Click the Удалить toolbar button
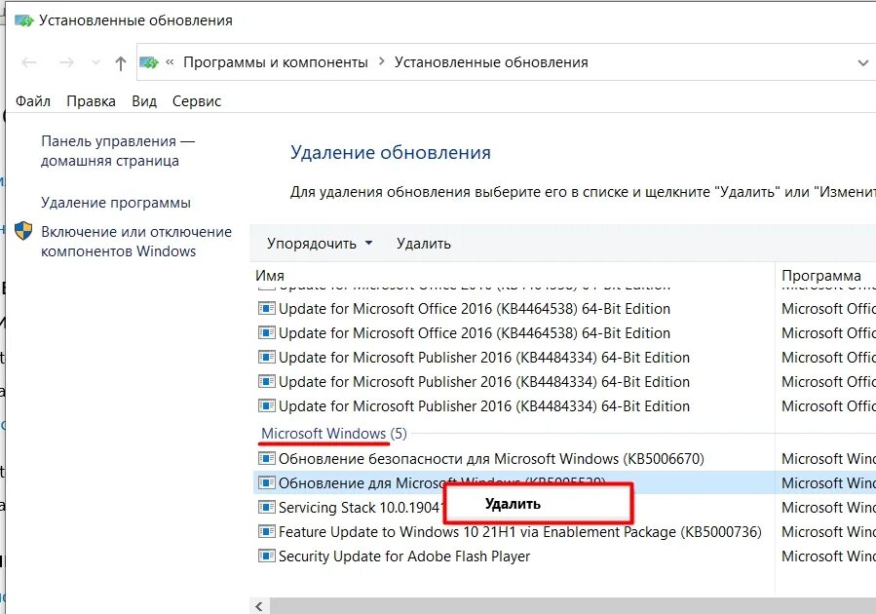 pos(423,243)
